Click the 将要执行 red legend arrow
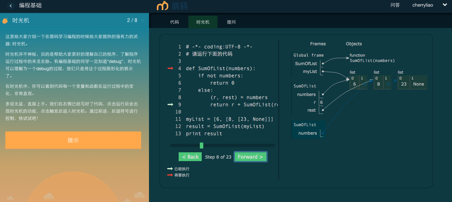This screenshot has width=452, height=202. 170,175
